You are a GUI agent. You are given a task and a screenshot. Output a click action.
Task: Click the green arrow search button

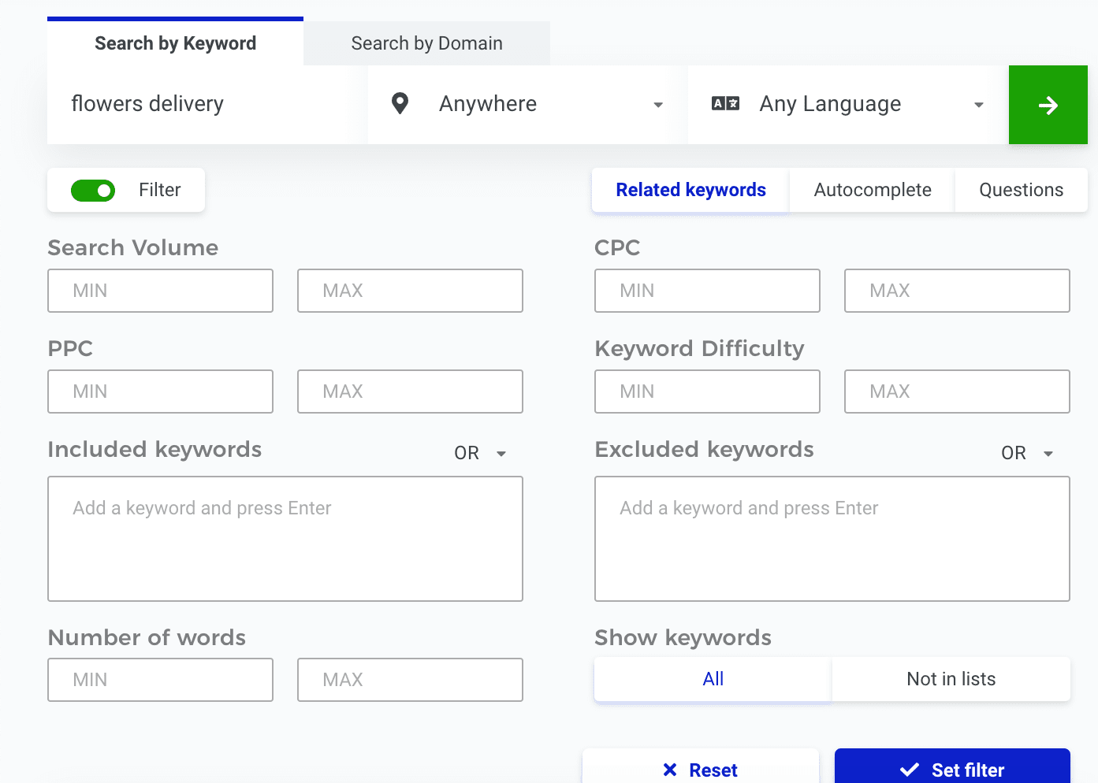point(1048,105)
